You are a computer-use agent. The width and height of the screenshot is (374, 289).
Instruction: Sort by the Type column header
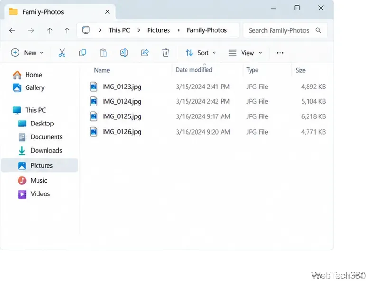pos(252,70)
